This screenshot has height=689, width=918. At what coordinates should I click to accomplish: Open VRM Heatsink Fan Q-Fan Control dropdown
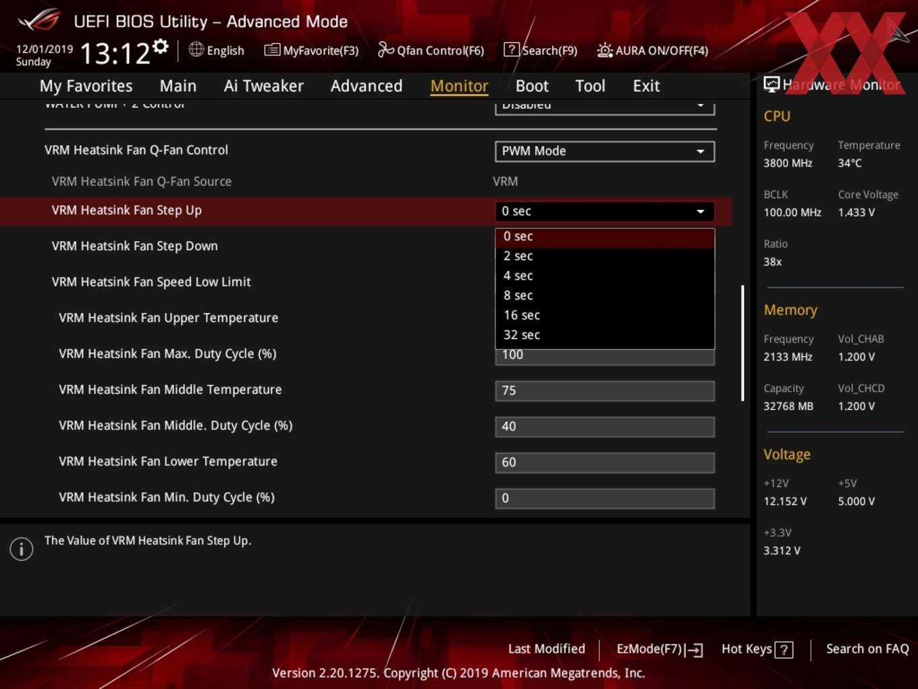click(605, 151)
